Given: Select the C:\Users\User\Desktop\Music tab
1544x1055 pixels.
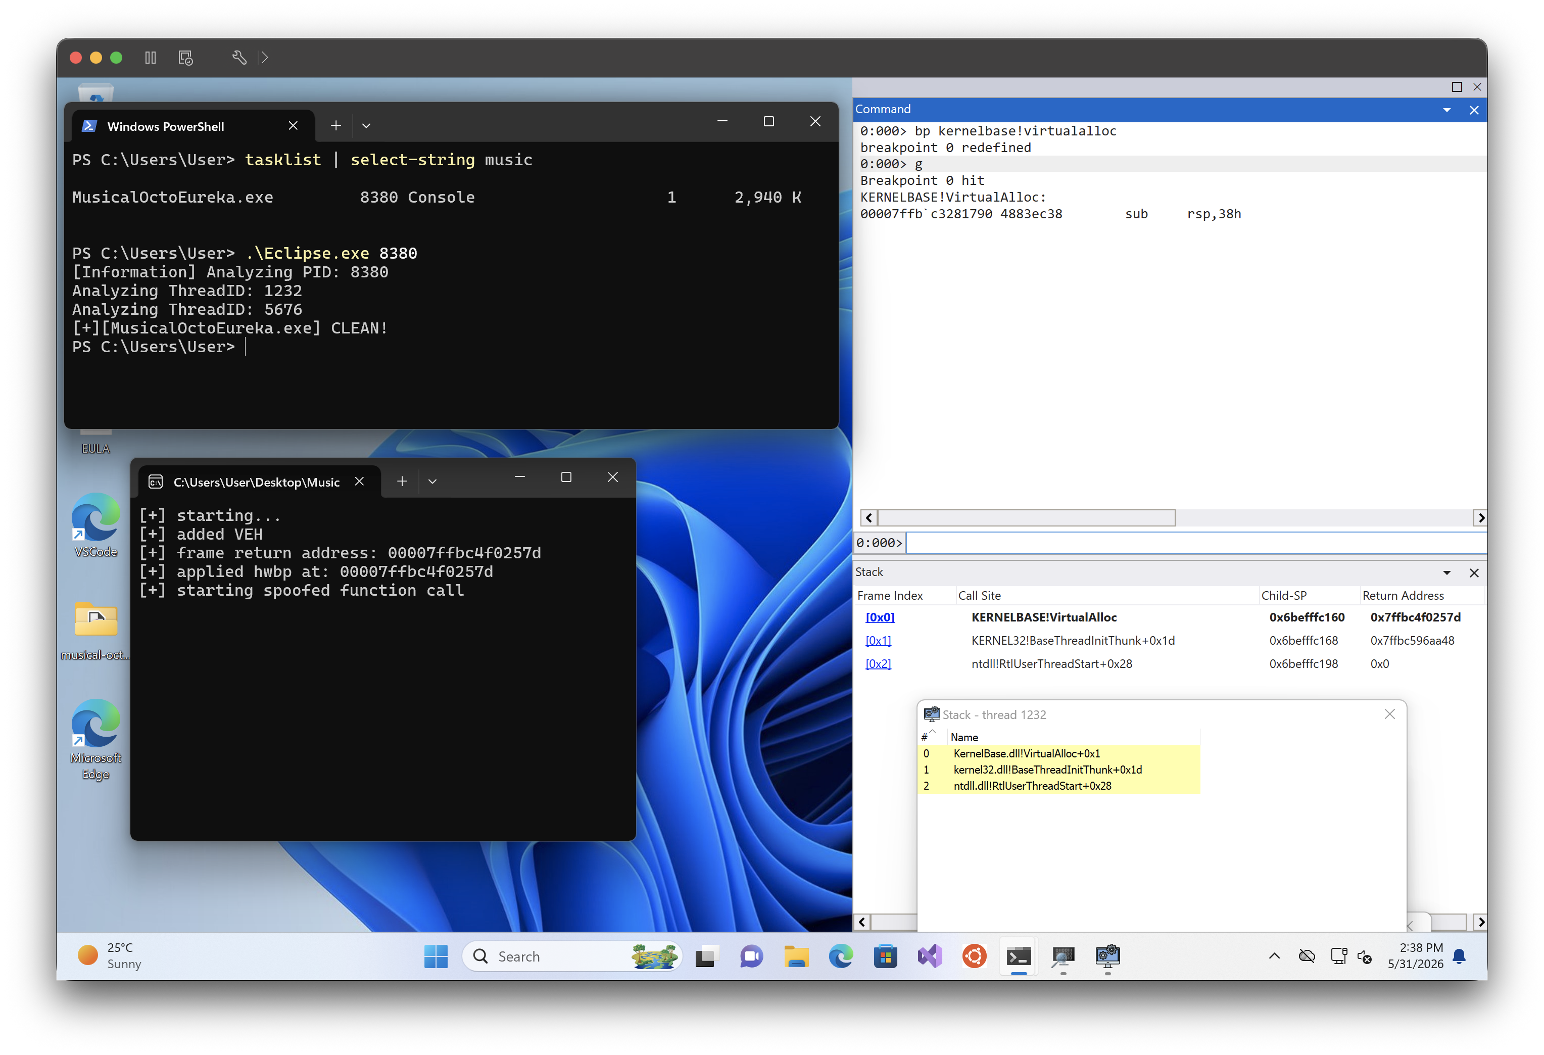Looking at the screenshot, I should 259,482.
